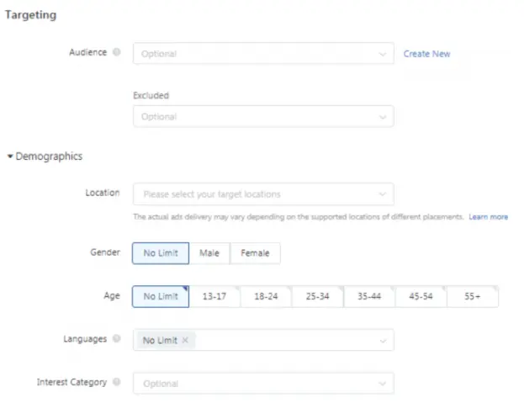Image resolution: width=524 pixels, height=419 pixels.
Task: Choose No Limit for Gender
Action: coord(160,253)
